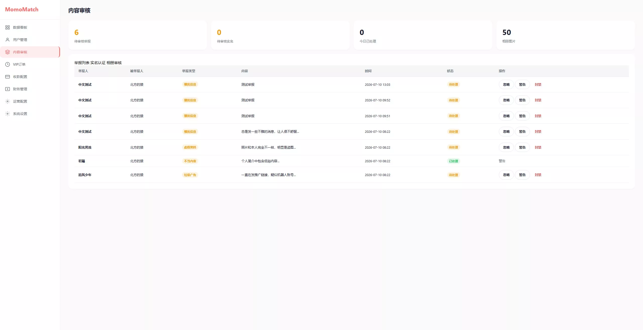Click the 垃圾广告 type badge

tap(190, 175)
